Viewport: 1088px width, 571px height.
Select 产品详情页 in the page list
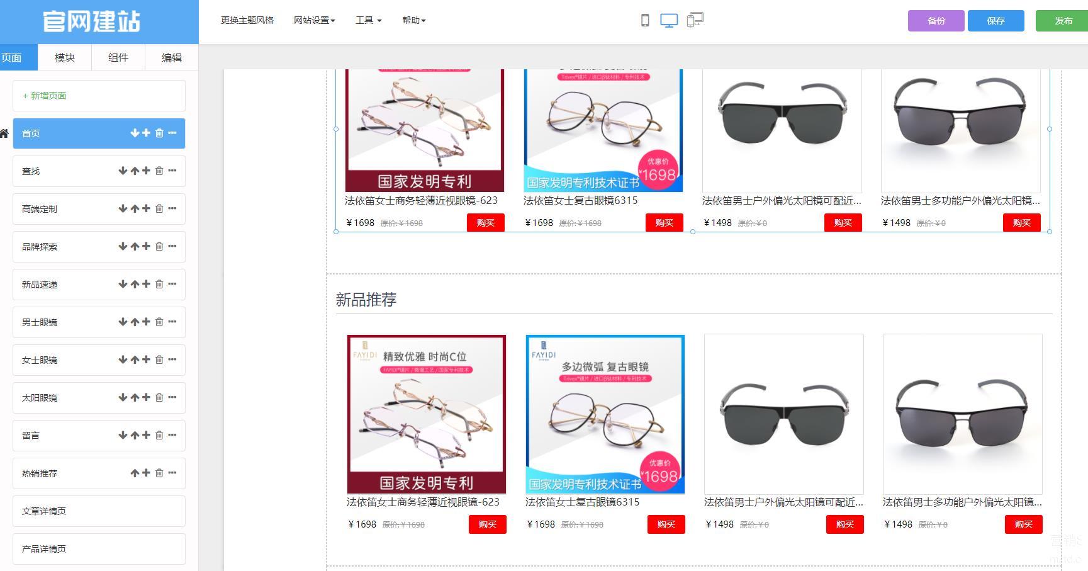[x=99, y=549]
